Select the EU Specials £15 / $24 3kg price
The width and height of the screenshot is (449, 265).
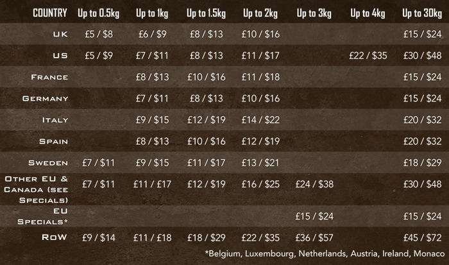click(x=314, y=216)
